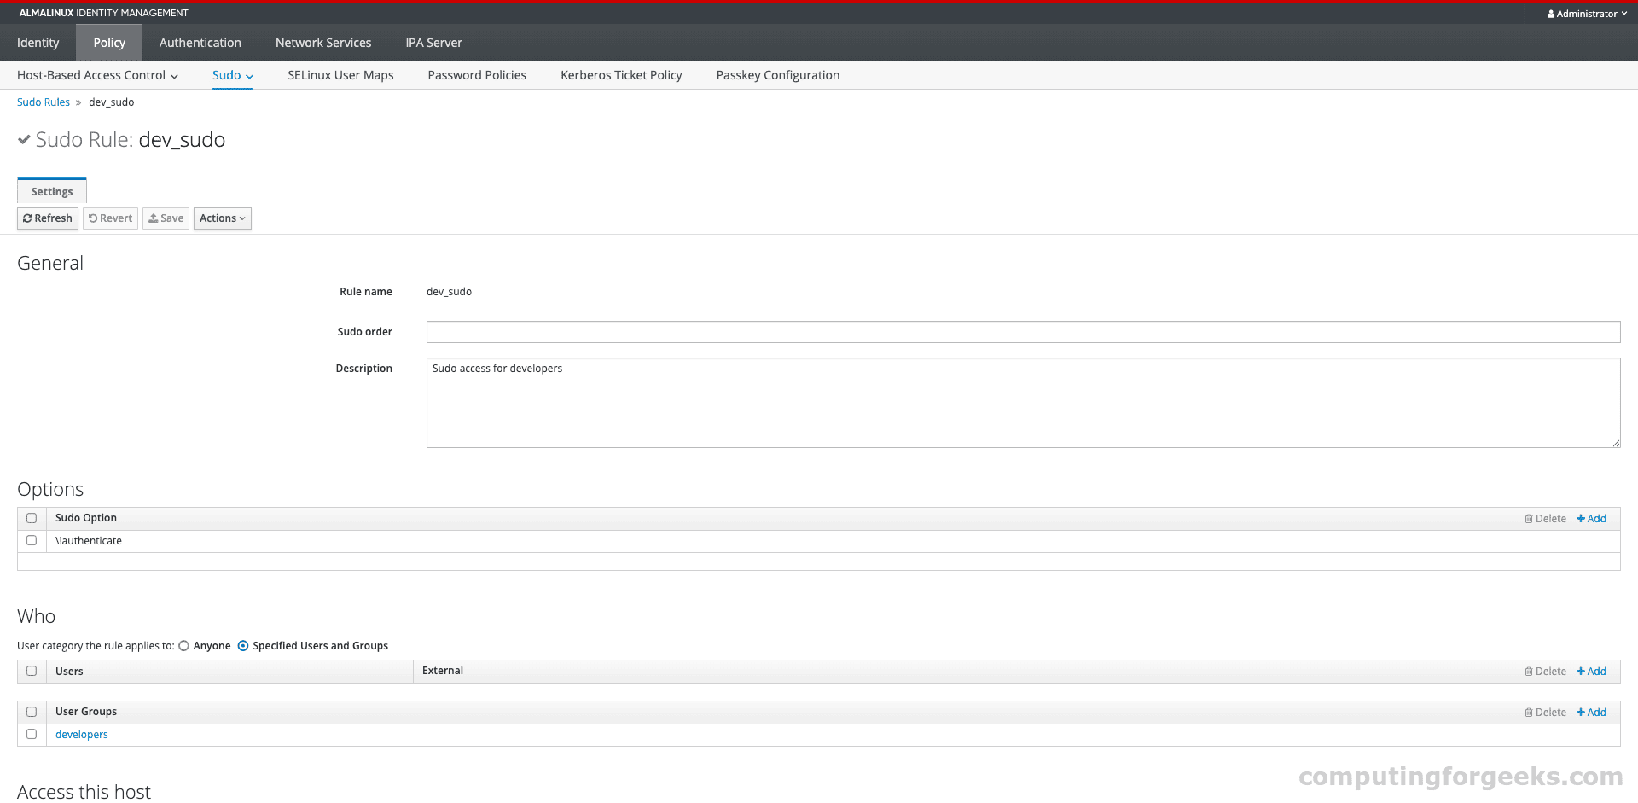Check the !authenticate sudo option checkbox

click(x=31, y=540)
